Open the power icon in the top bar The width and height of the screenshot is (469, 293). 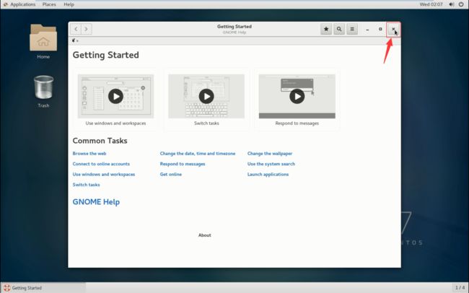[x=461, y=4]
